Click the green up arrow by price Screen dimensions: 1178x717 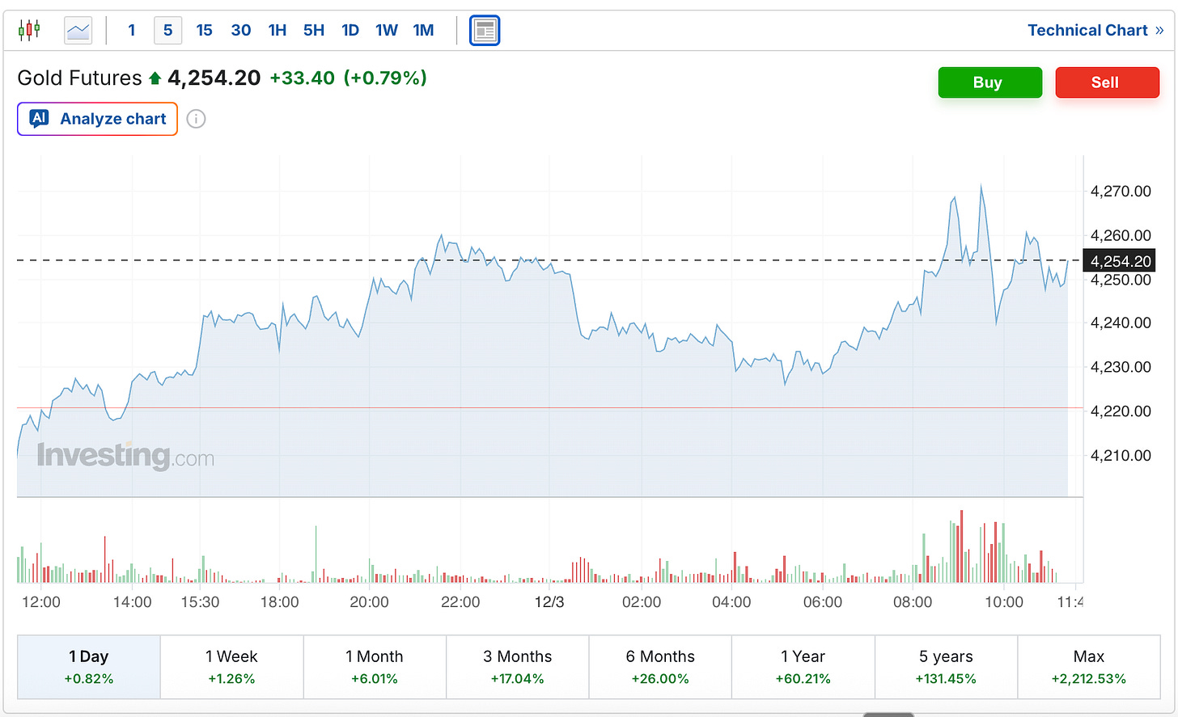(x=155, y=78)
